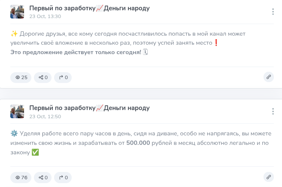
Task: Open the channel name above the 12:50 post
Action: pyautogui.click(x=89, y=107)
